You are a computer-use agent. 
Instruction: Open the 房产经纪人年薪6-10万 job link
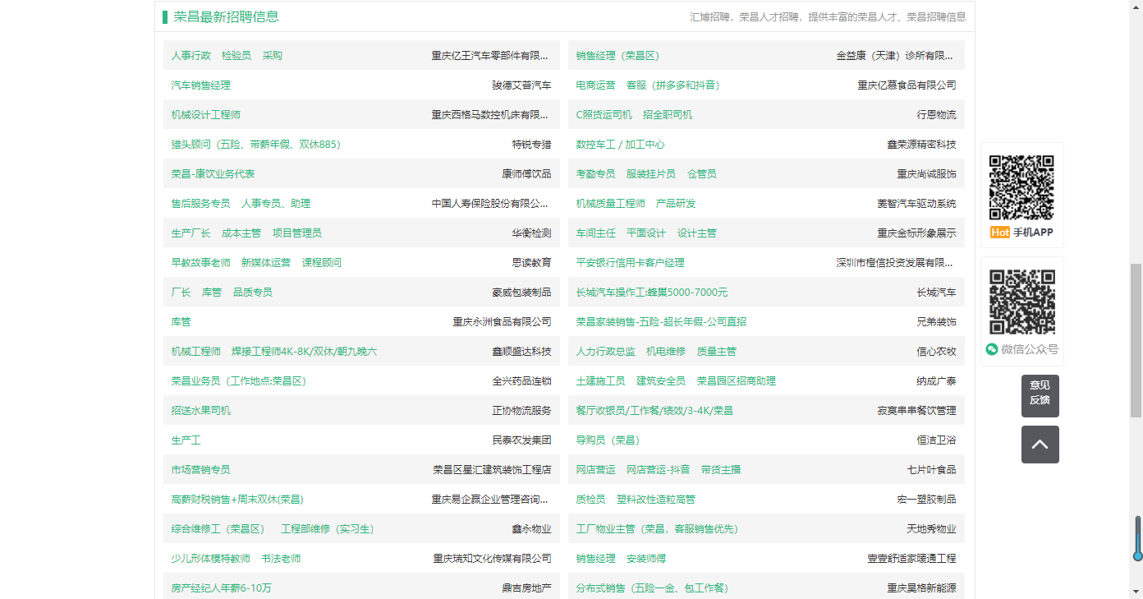coord(222,588)
